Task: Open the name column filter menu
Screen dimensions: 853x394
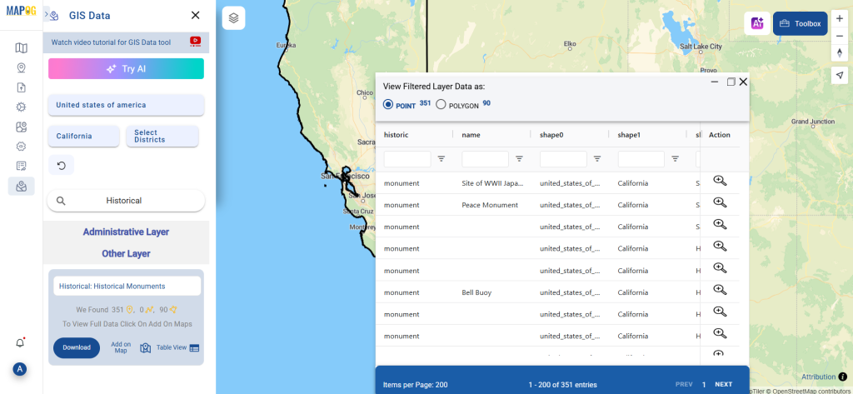Action: pos(519,158)
